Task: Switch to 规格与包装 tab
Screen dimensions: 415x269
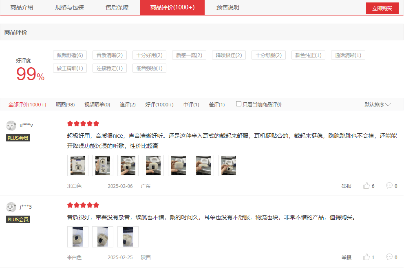Action: (x=69, y=7)
